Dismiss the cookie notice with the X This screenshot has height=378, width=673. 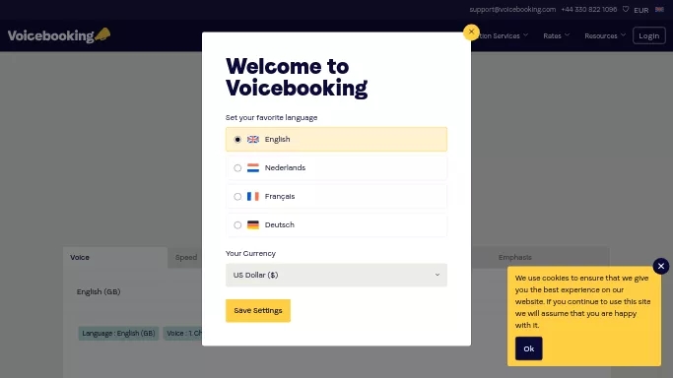pos(661,266)
